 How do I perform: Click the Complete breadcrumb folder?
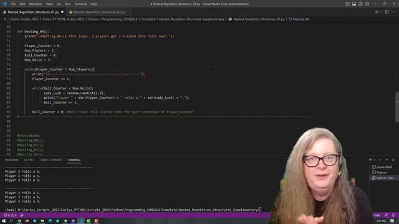click(x=148, y=19)
